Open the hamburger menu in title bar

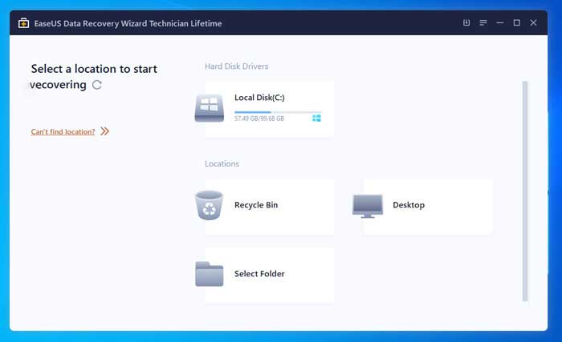coord(483,23)
